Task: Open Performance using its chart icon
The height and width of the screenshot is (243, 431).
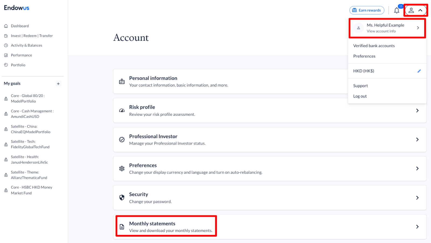Action: 6,55
